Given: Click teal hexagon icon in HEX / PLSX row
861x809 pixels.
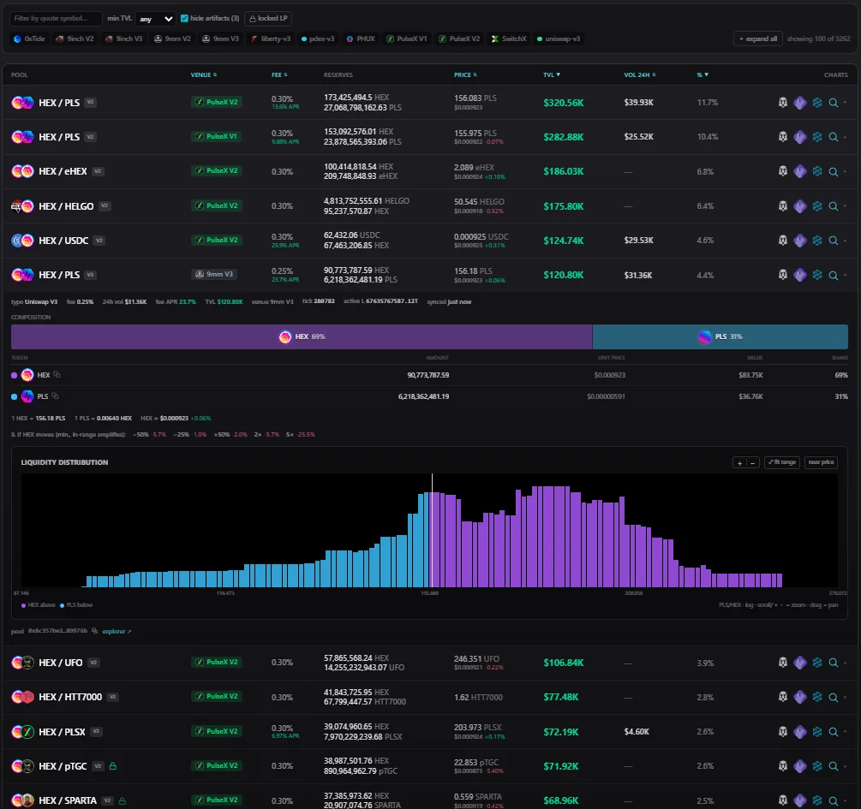Looking at the screenshot, I should [817, 732].
